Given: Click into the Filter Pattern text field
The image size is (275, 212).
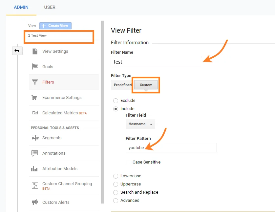Looking at the screenshot, I should click(x=171, y=148).
